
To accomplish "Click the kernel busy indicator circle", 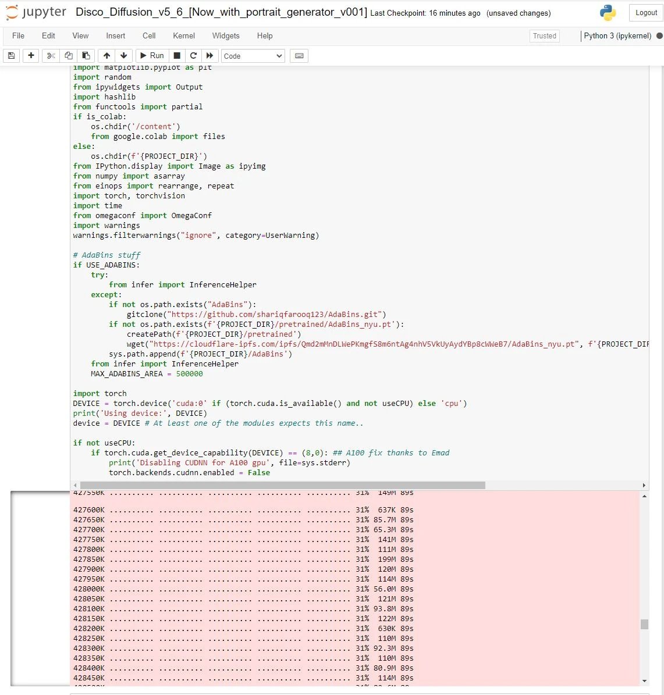I will [x=659, y=36].
